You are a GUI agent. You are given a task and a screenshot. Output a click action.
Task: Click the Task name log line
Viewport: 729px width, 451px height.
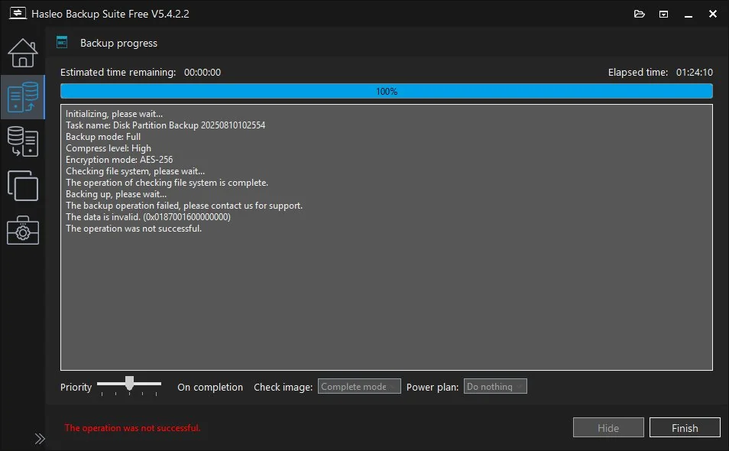click(x=165, y=125)
